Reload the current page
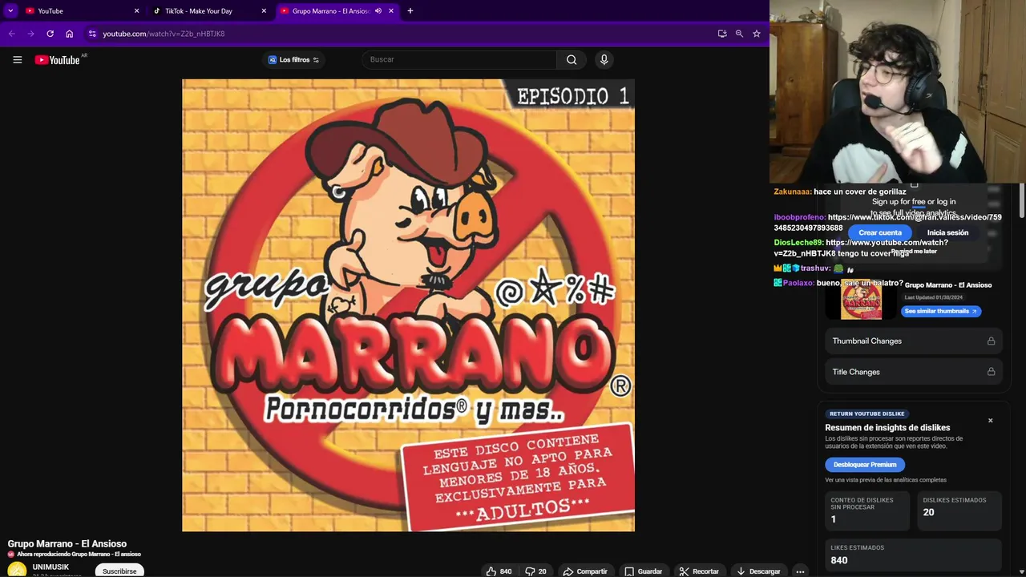Image resolution: width=1026 pixels, height=577 pixels. [x=50, y=34]
